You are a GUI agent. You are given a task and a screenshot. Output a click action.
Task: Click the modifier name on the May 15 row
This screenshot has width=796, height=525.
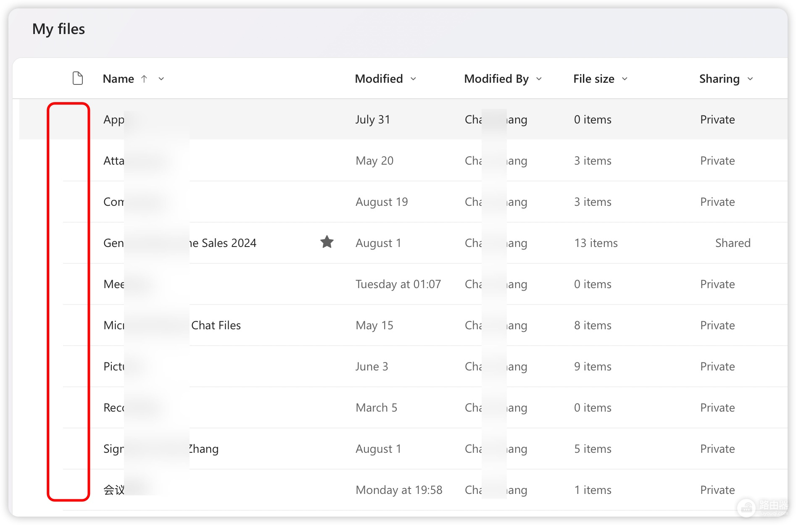(x=496, y=325)
